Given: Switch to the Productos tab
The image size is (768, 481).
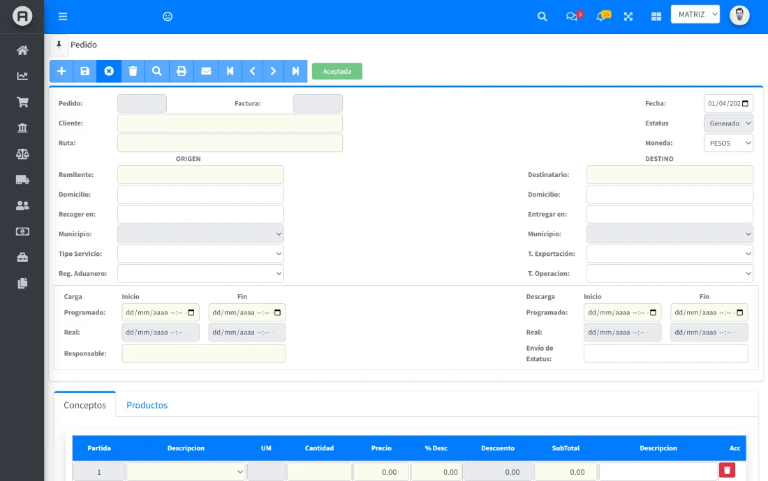Looking at the screenshot, I should tap(147, 405).
